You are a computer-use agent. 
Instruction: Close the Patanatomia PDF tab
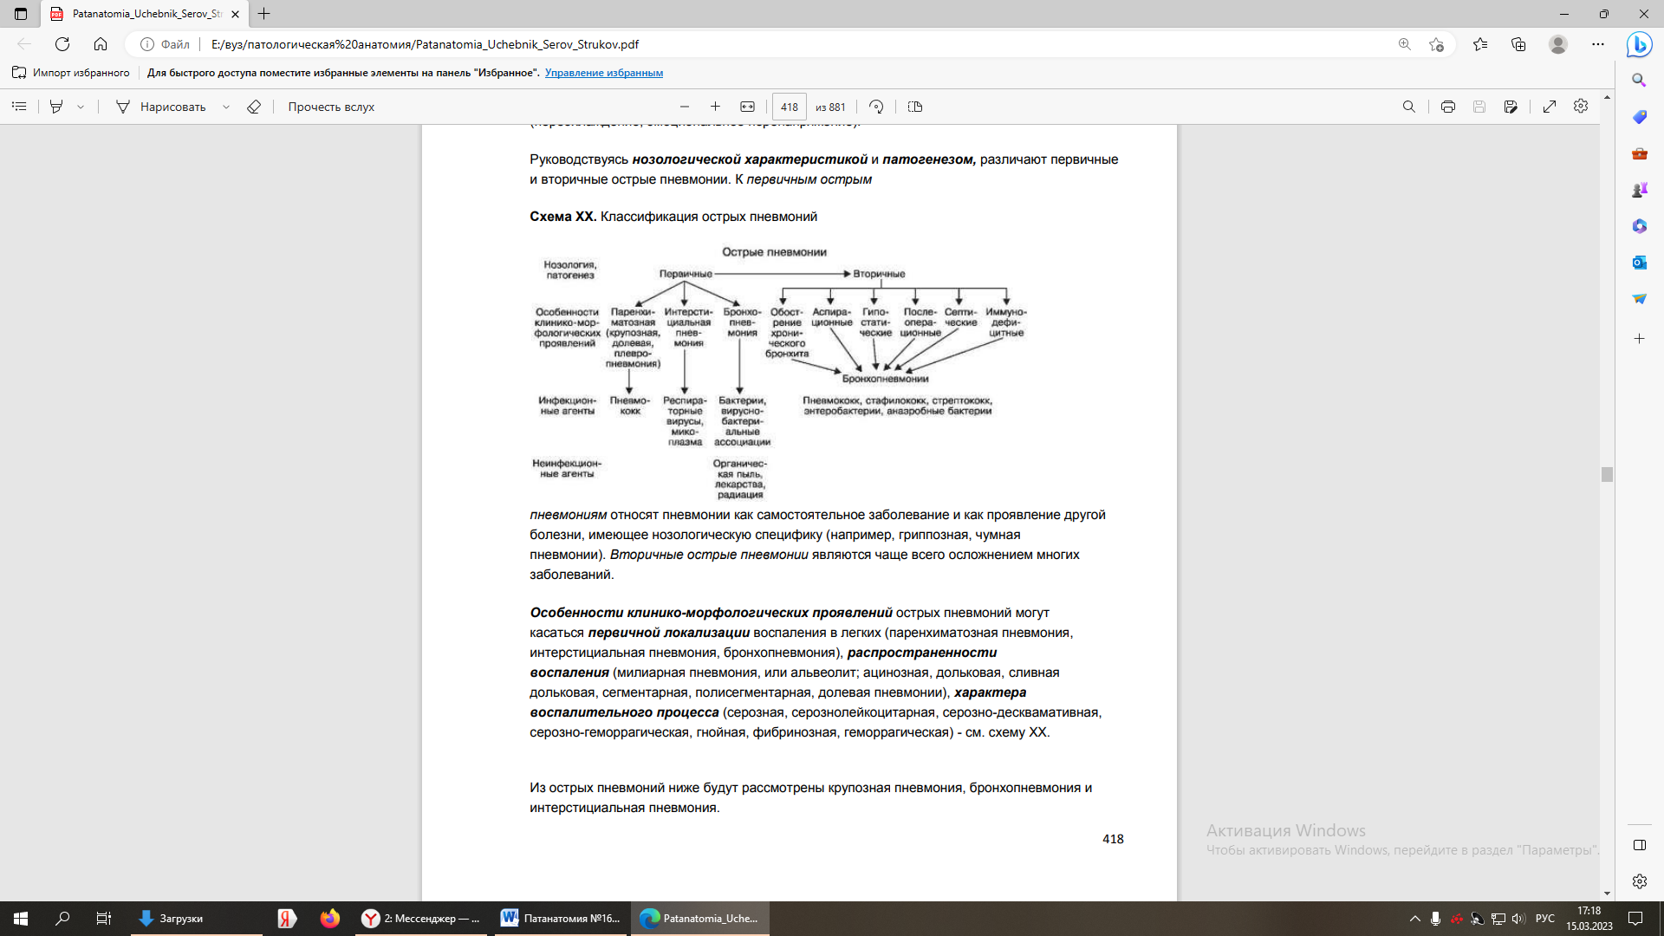click(235, 14)
